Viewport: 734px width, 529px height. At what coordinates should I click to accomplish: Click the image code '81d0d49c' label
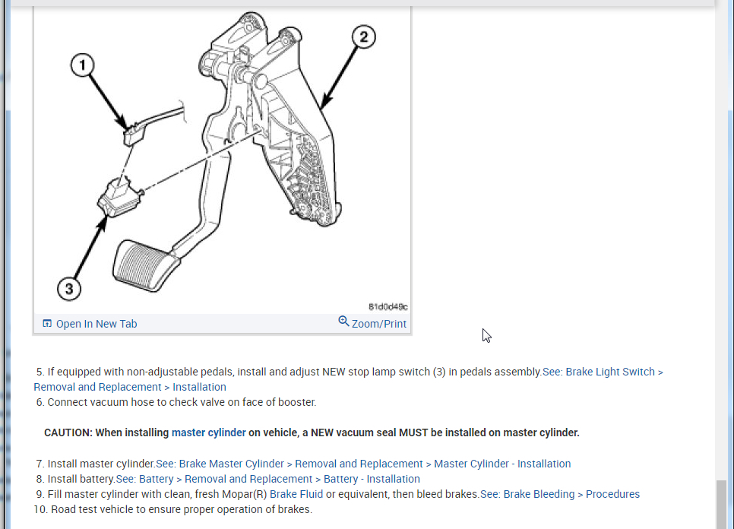coord(388,307)
